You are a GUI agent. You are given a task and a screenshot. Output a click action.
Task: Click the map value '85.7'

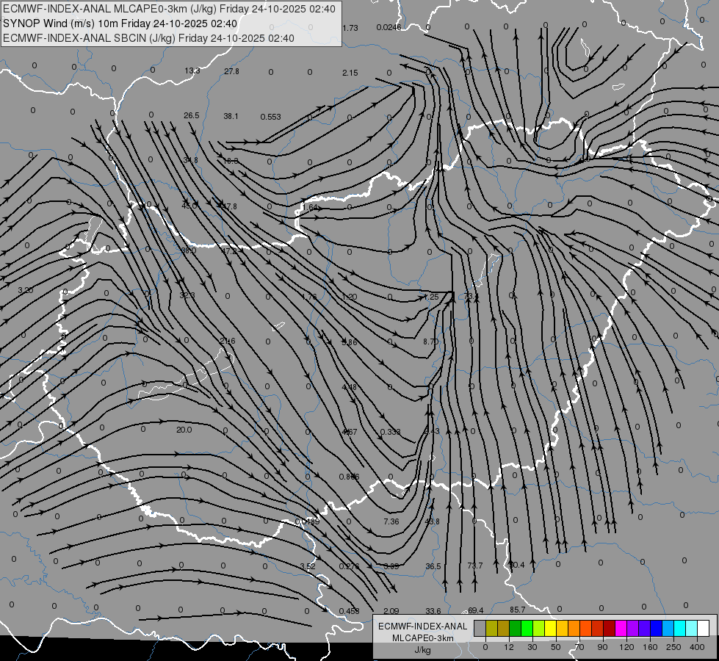pos(517,610)
